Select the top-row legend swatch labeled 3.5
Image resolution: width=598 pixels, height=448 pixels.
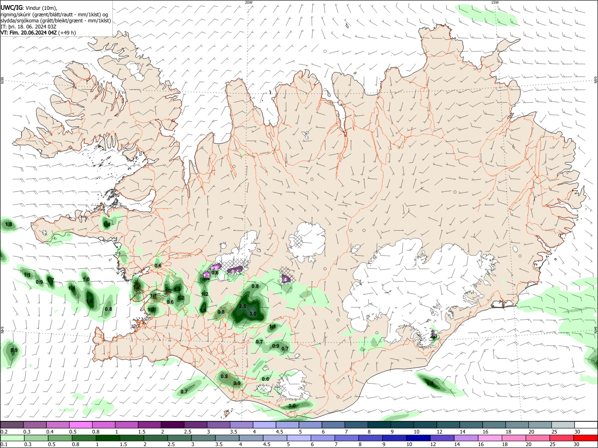point(241,425)
